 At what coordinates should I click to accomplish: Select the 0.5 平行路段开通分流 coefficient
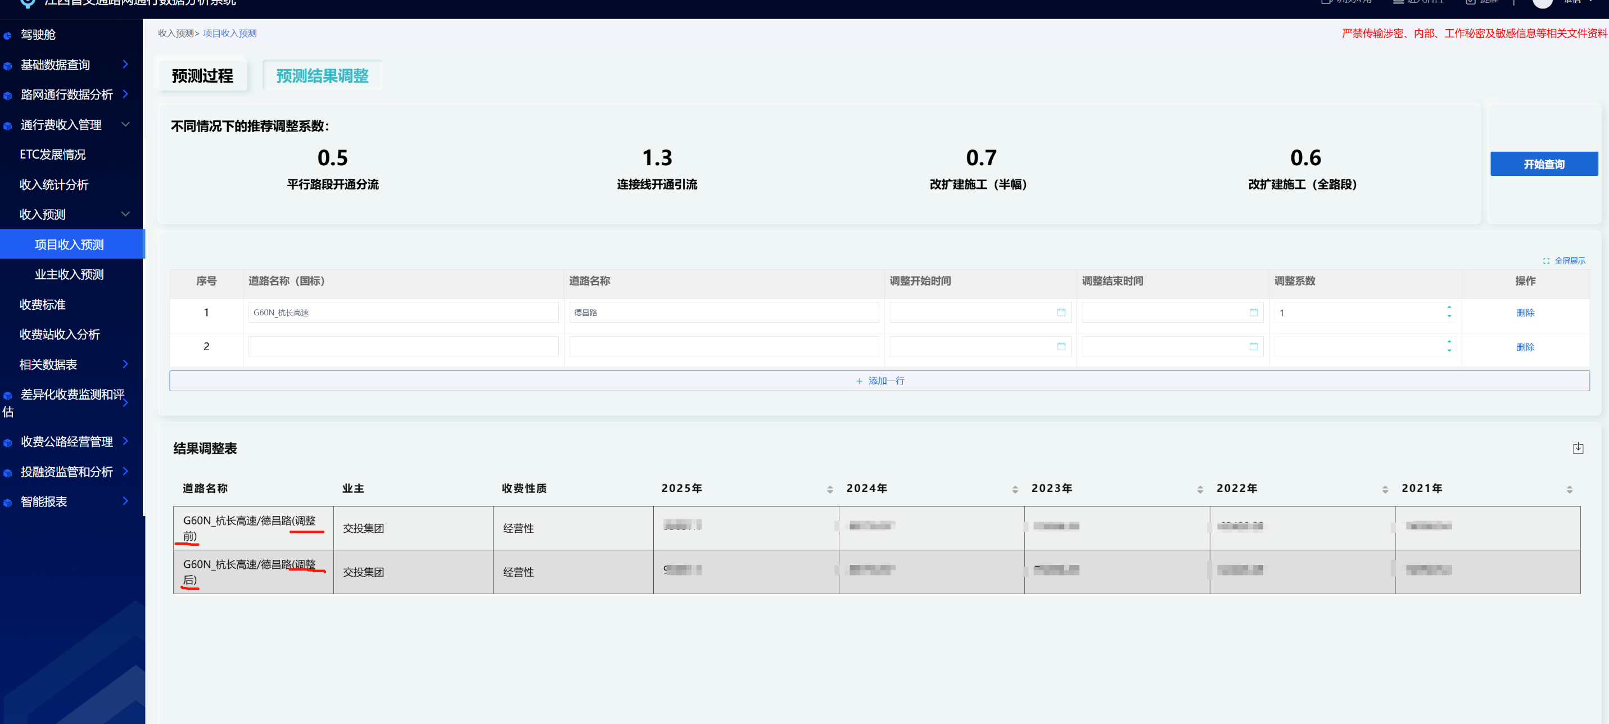pyautogui.click(x=332, y=168)
